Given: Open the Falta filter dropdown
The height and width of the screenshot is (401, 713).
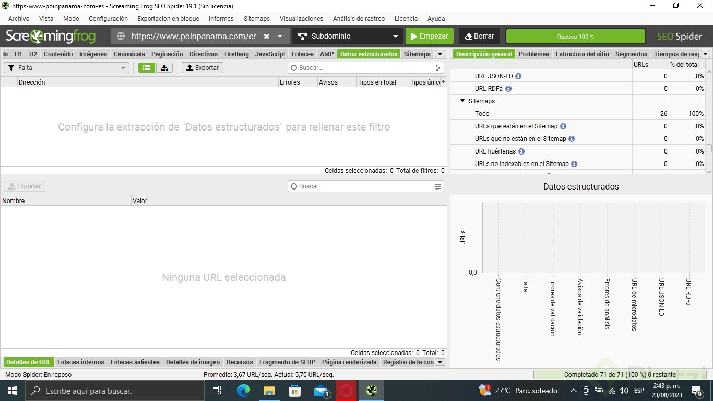Looking at the screenshot, I should pyautogui.click(x=66, y=67).
